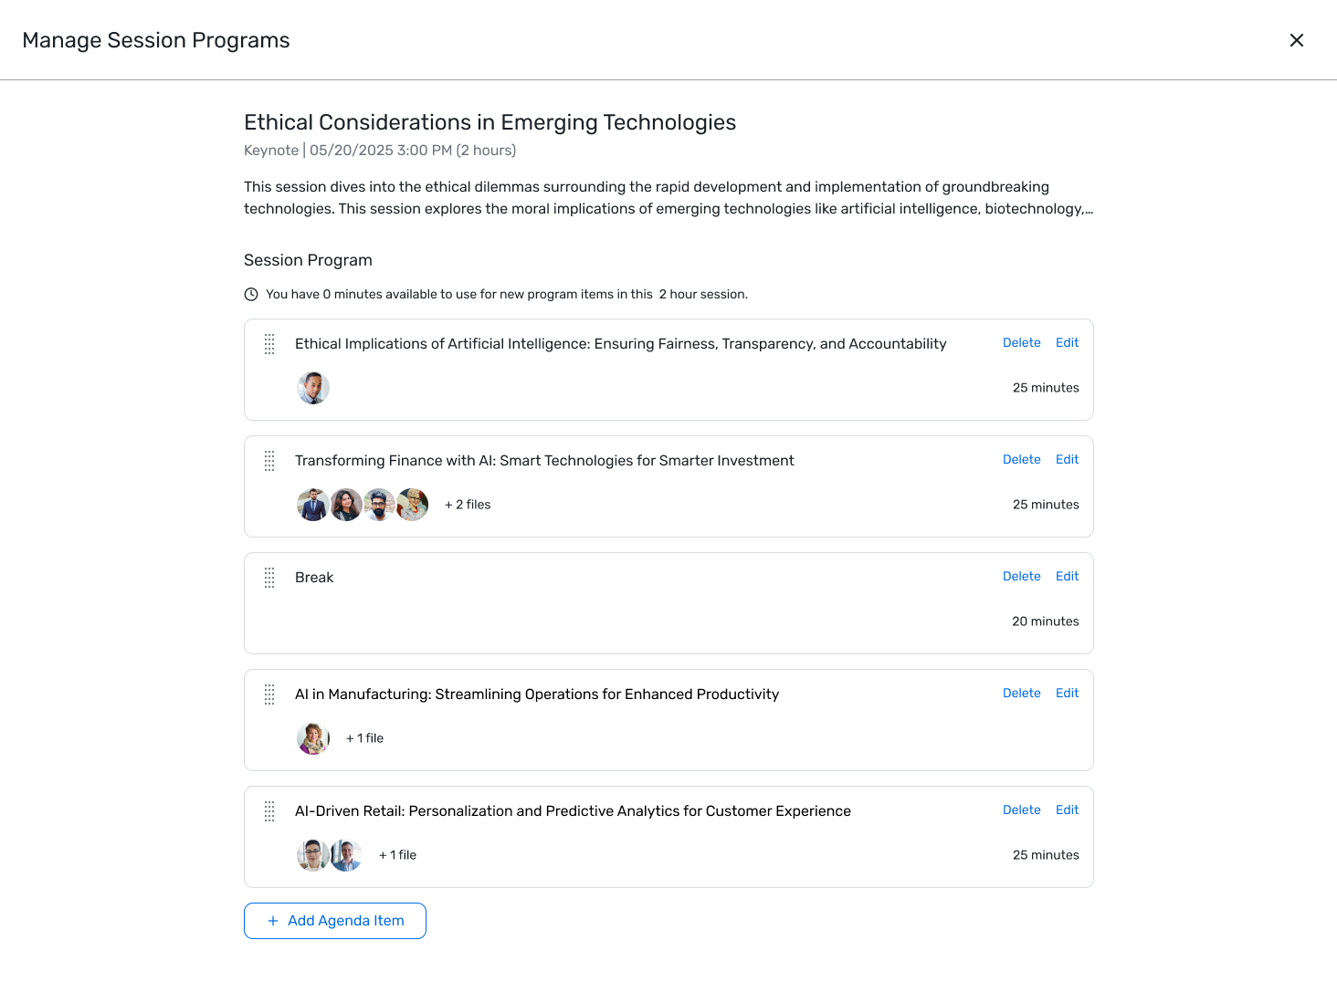Screen dimensions: 1337x982
Task: Click drag handle of Ethical Implications item
Action: pos(269,344)
